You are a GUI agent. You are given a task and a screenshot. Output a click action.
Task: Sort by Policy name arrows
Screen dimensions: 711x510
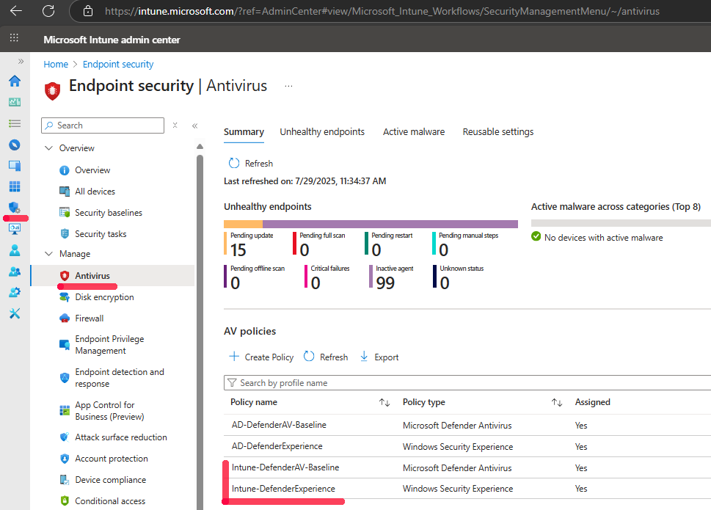(384, 403)
